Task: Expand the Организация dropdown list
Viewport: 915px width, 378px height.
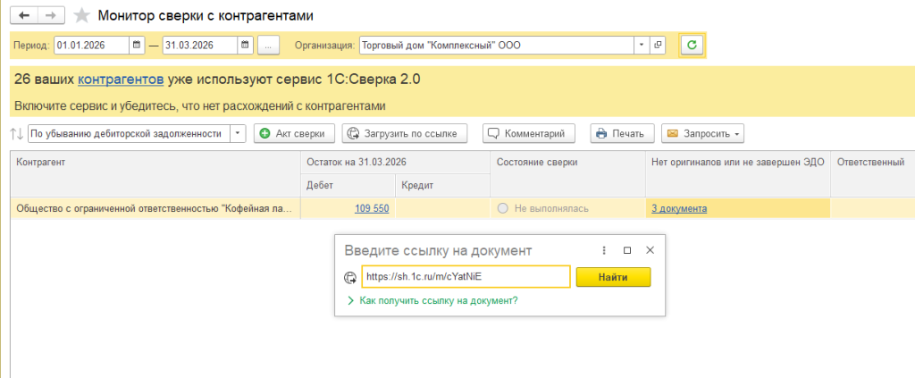Action: click(x=641, y=45)
